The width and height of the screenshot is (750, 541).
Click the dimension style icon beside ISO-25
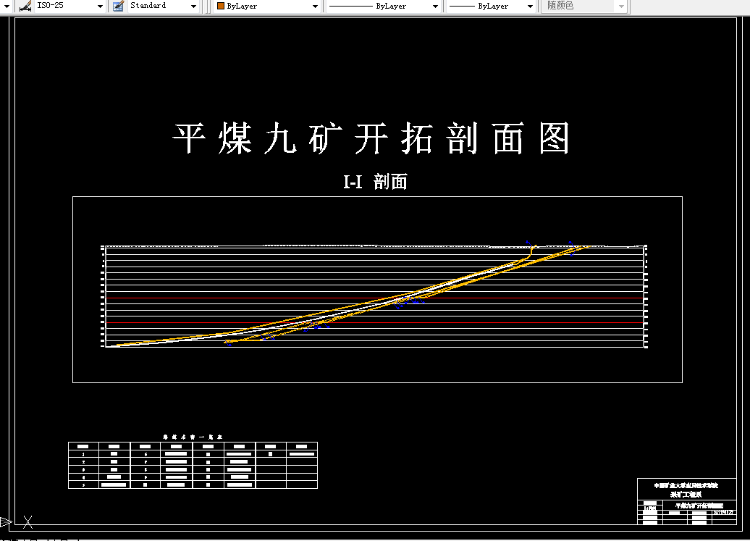tap(25, 7)
